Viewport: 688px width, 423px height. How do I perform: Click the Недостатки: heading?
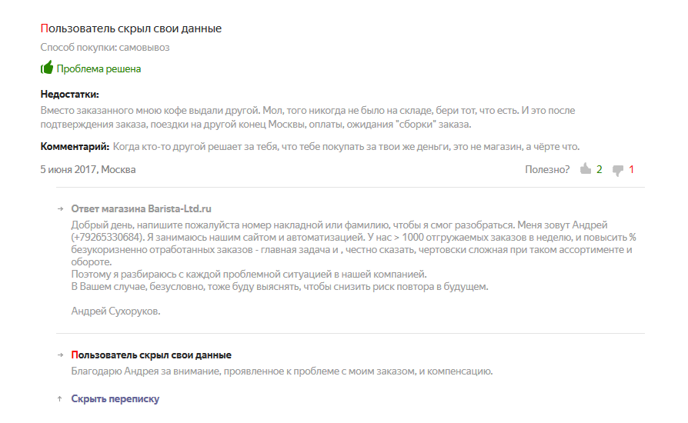point(70,95)
